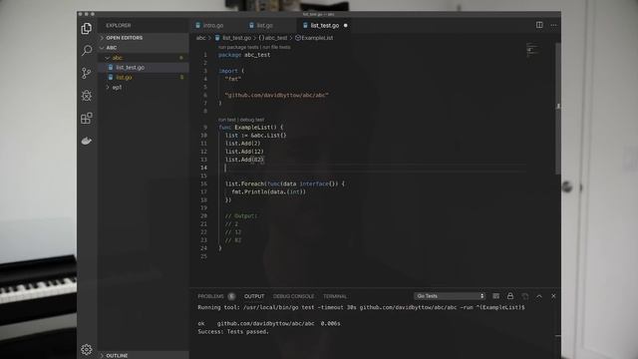Open the Explorer view in the activity bar
The height and width of the screenshot is (359, 638).
(87, 28)
